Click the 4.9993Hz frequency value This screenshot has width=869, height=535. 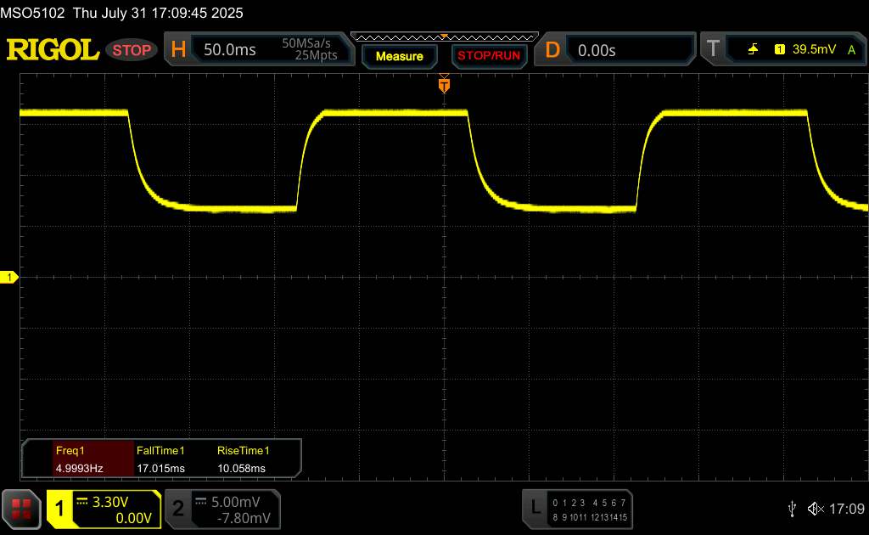click(x=79, y=469)
